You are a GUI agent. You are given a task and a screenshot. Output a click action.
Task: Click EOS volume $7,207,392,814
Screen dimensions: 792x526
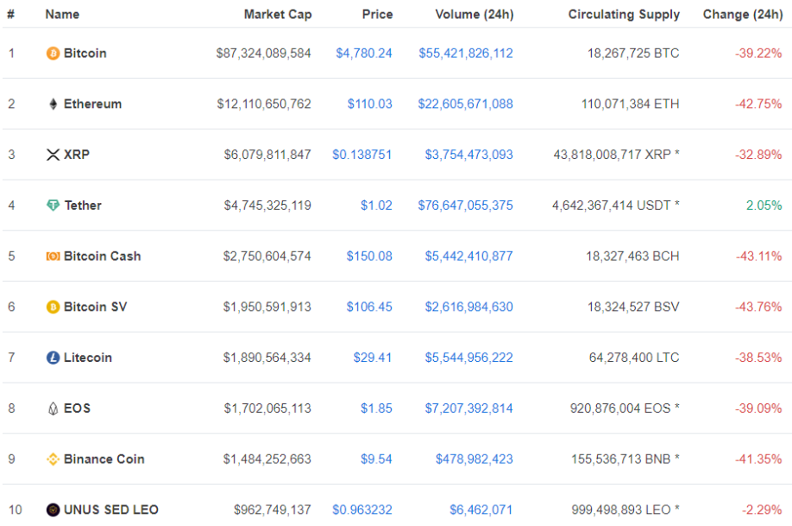click(x=468, y=408)
